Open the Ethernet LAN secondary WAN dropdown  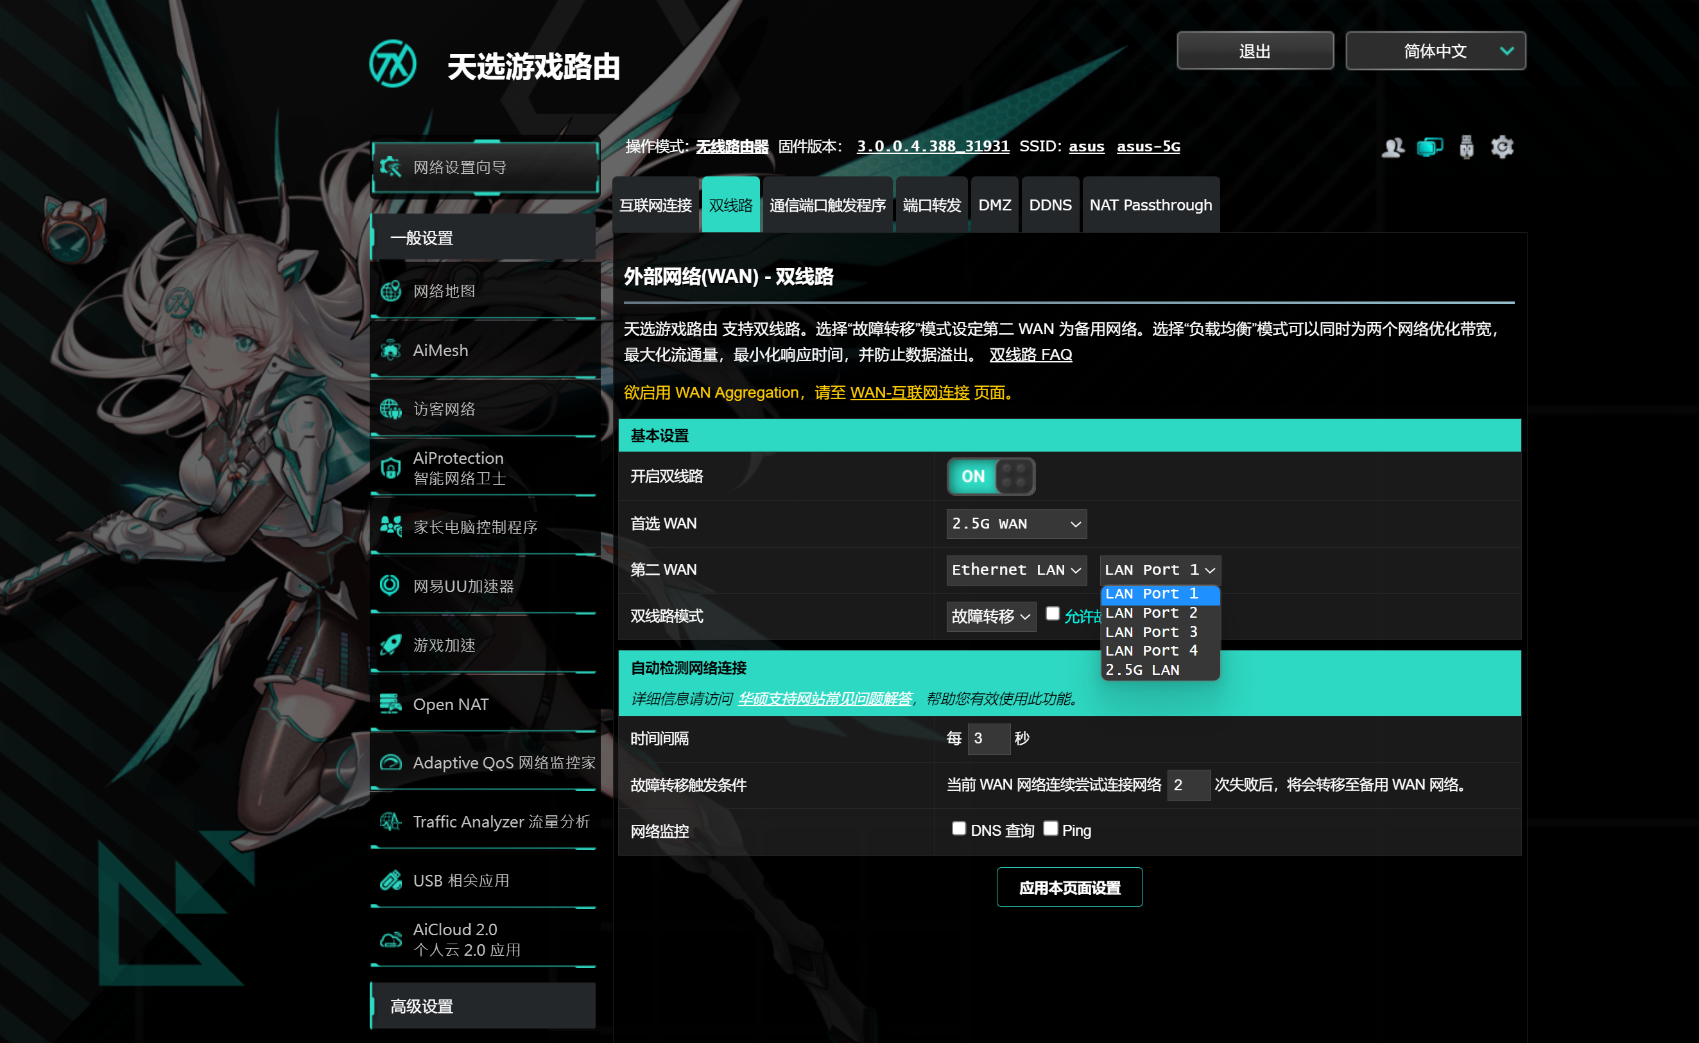[1017, 570]
